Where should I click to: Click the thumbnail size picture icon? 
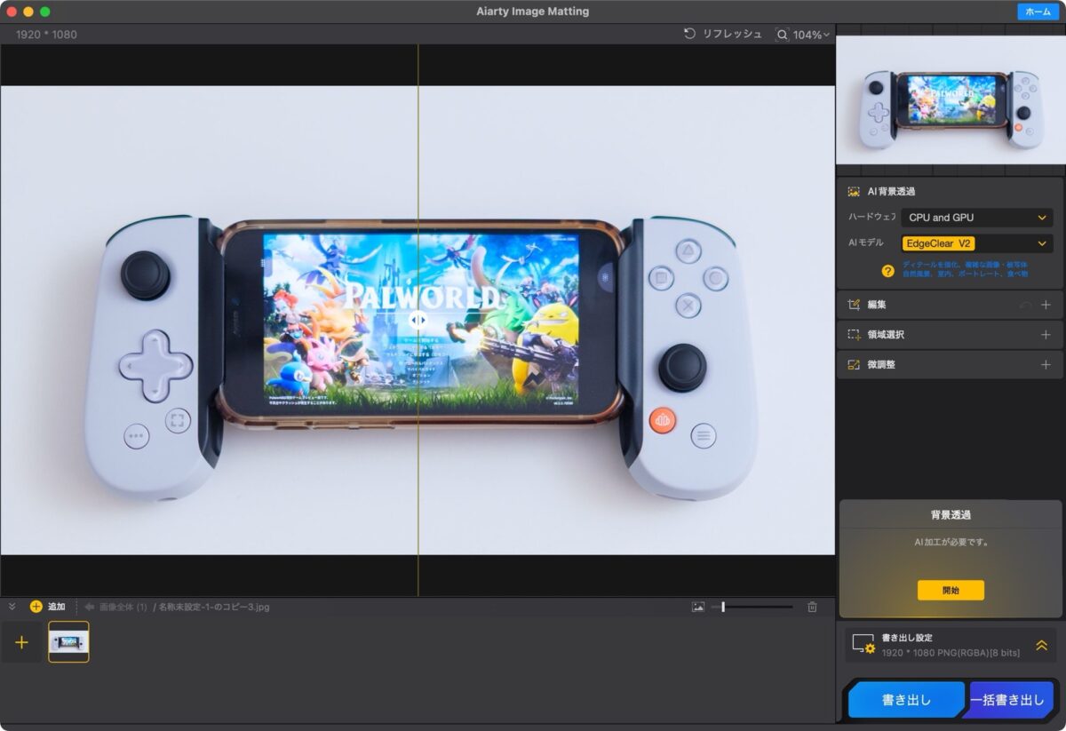point(698,607)
